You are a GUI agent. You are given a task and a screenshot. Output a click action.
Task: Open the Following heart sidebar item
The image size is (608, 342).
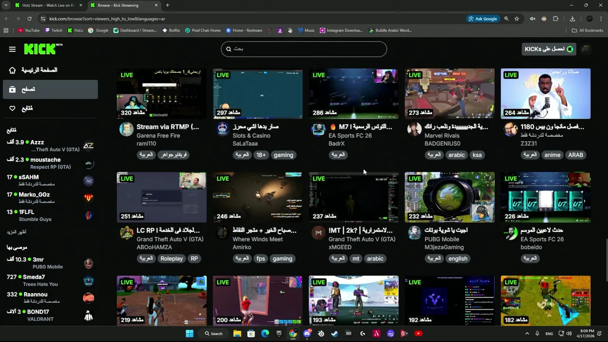50,108
